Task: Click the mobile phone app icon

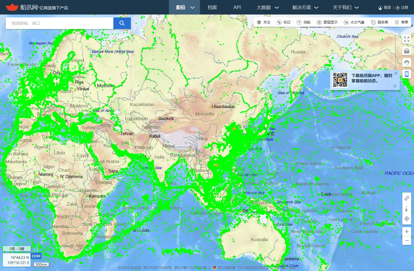Action: pos(407,74)
